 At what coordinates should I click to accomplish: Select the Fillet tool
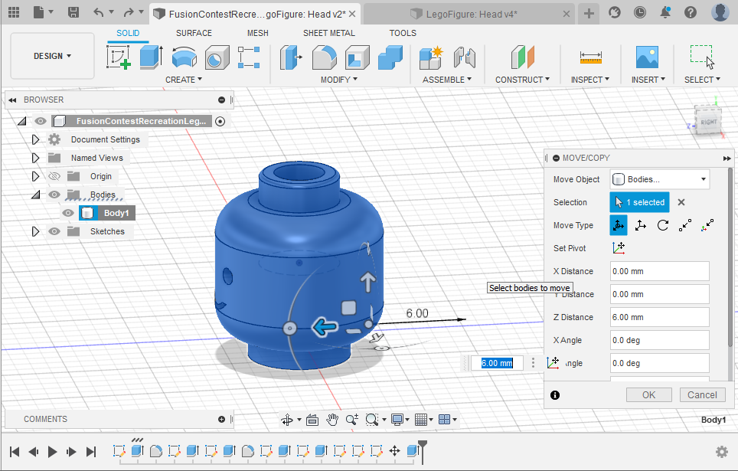[x=325, y=57]
